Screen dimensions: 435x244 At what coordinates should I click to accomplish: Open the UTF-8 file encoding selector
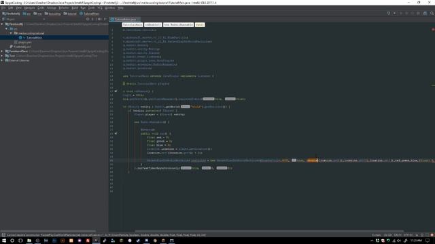pos(408,235)
